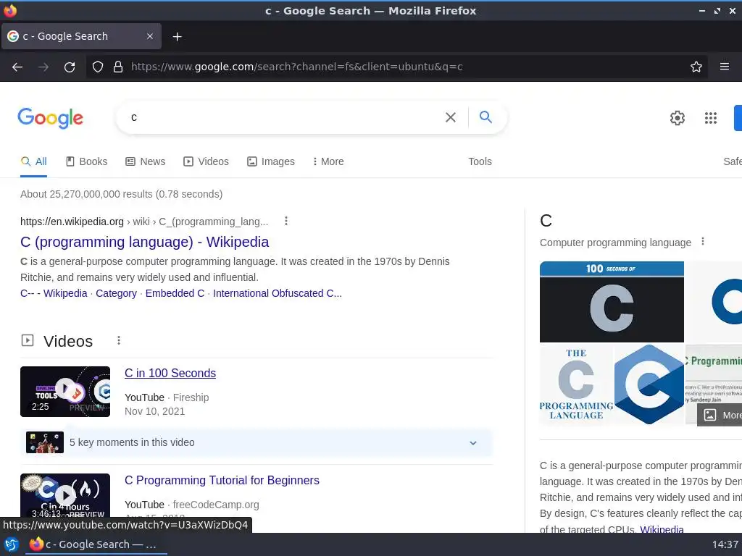Focus the Google search input field
Image resolution: width=742 pixels, height=556 pixels.
coord(284,117)
